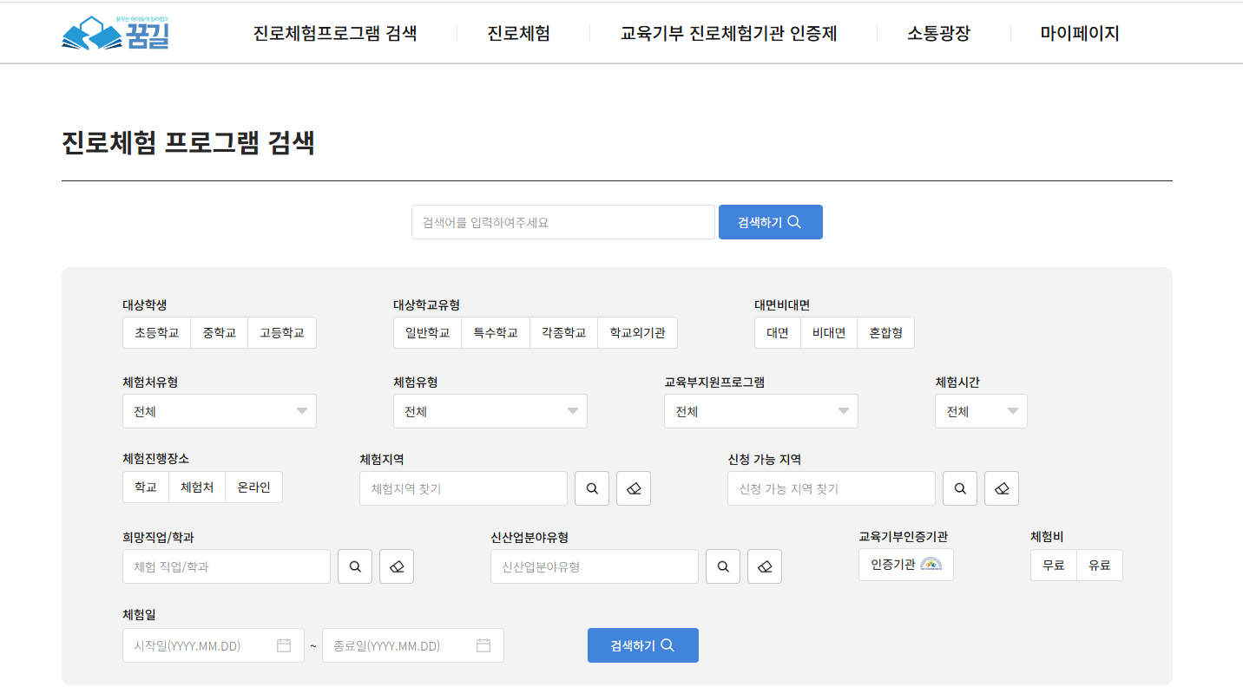The height and width of the screenshot is (700, 1243).
Task: Open the 체험시간 dropdown
Action: tap(981, 410)
